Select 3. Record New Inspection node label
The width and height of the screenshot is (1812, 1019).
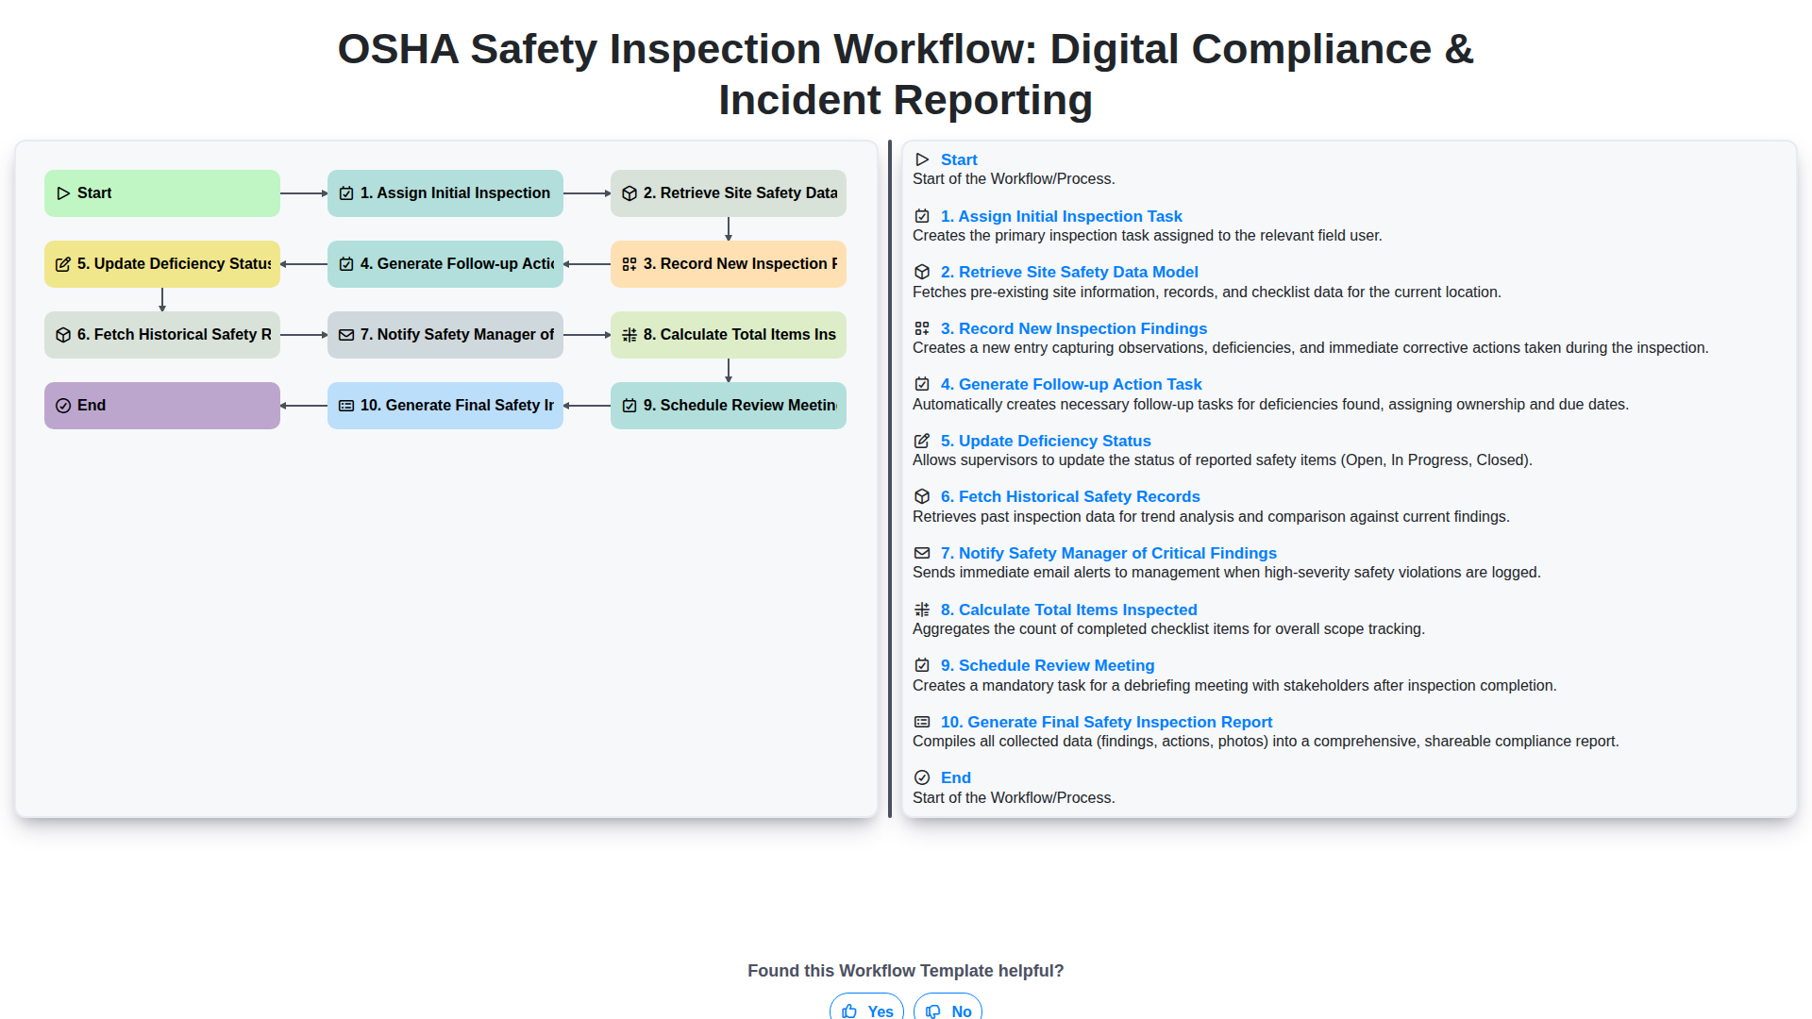740,264
